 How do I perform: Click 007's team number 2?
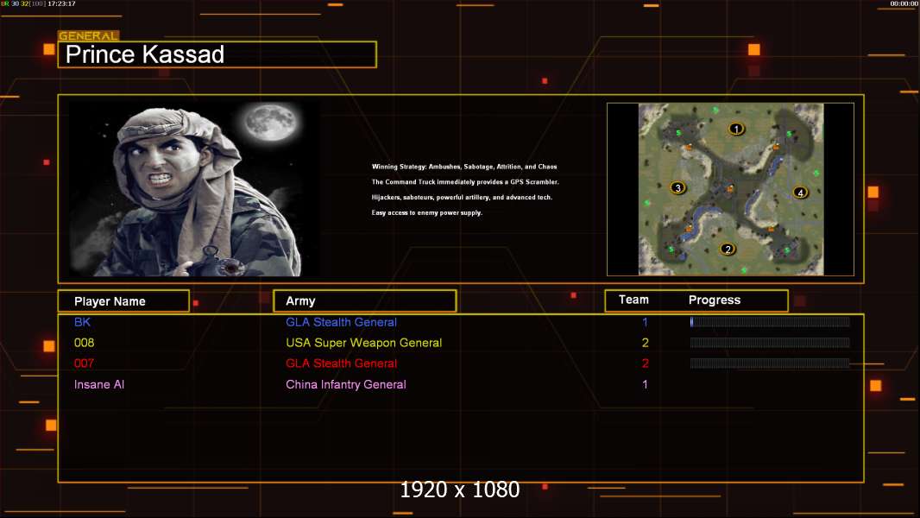click(x=645, y=363)
